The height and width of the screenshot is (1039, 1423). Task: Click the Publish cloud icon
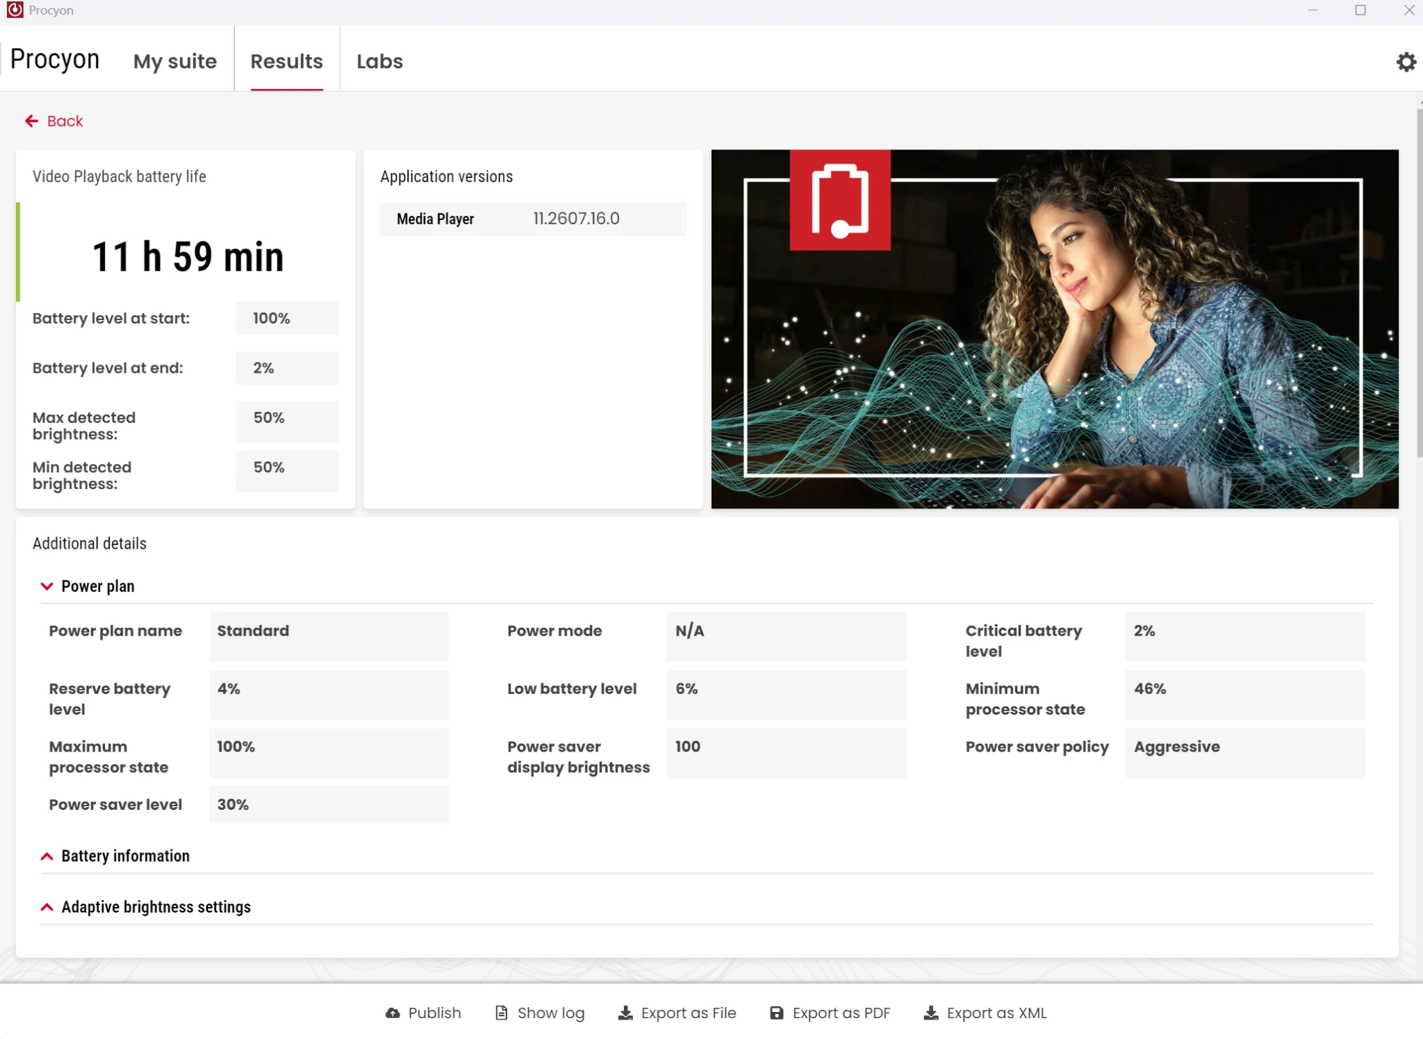point(393,1013)
